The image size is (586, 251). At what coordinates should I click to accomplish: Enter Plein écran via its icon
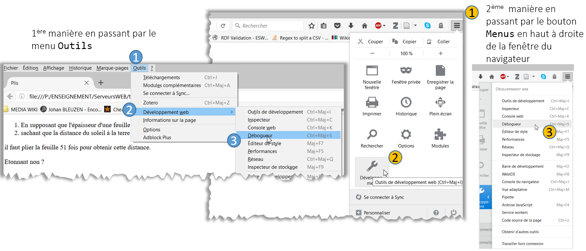coord(440,103)
